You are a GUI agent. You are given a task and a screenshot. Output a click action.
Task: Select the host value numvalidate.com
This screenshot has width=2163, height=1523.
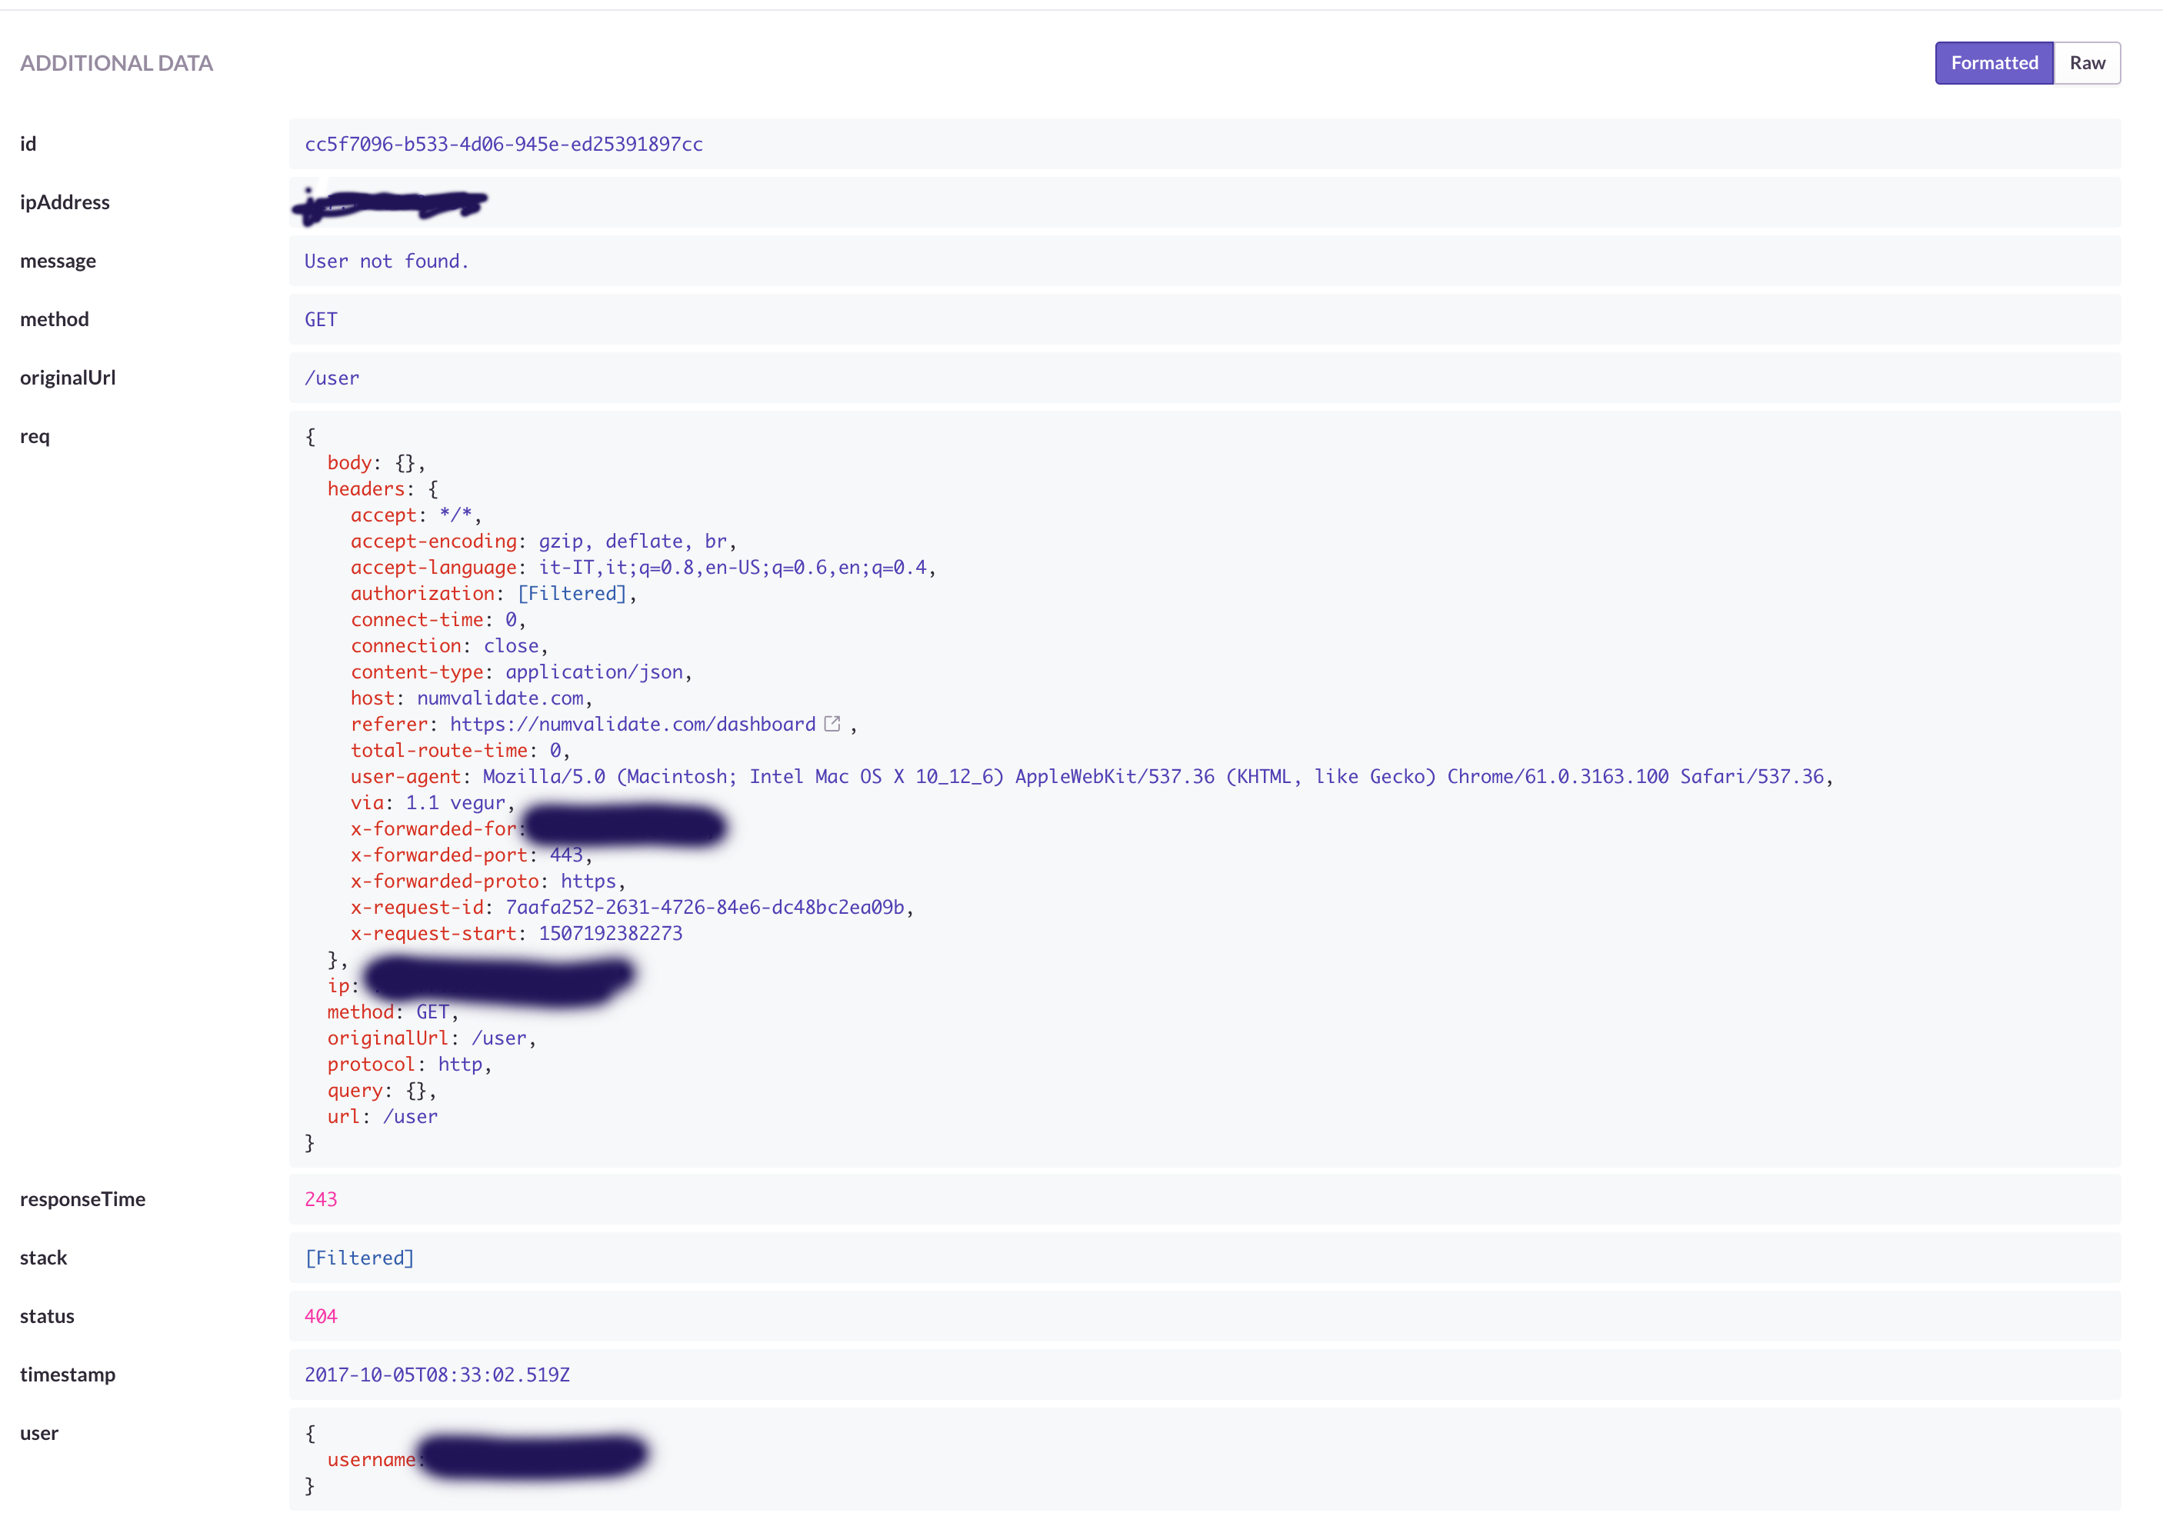[503, 698]
